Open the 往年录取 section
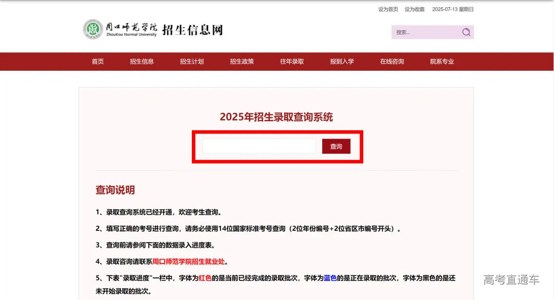 291,62
